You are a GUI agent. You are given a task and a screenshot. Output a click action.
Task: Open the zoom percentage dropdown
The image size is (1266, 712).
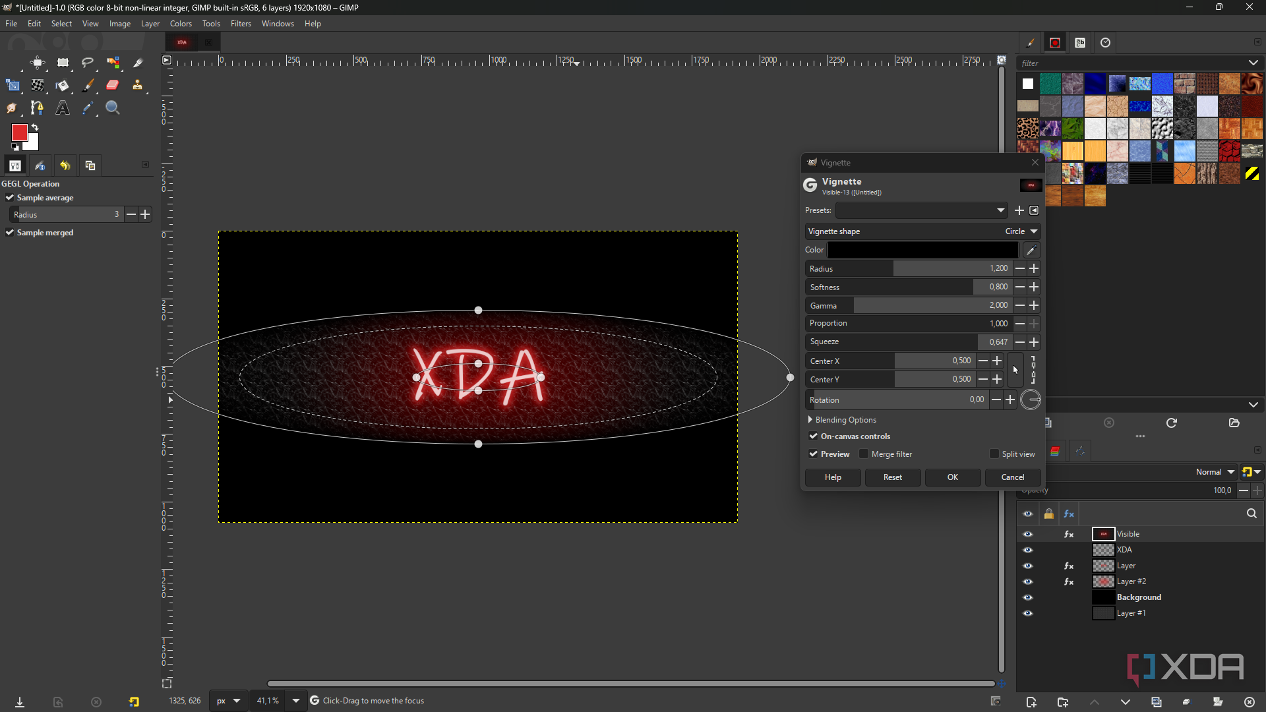click(296, 701)
